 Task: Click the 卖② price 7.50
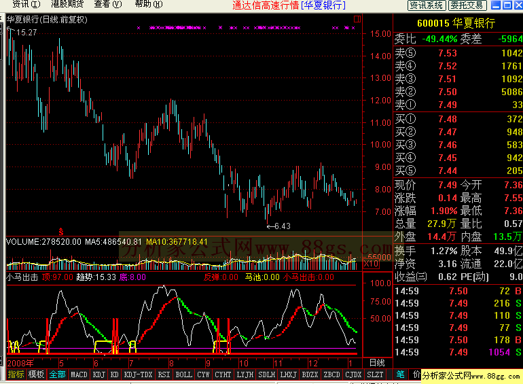click(448, 92)
